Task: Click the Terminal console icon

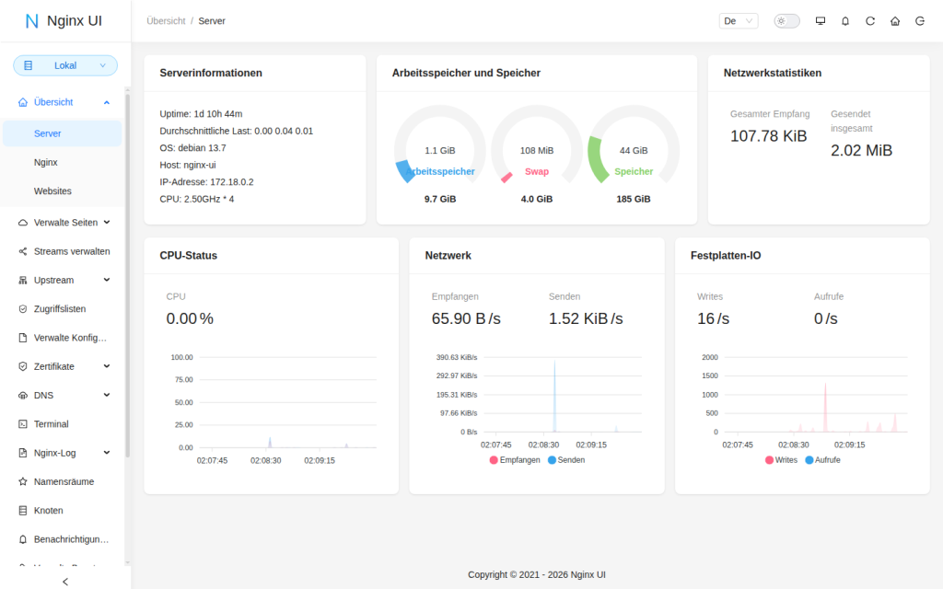Action: click(23, 424)
